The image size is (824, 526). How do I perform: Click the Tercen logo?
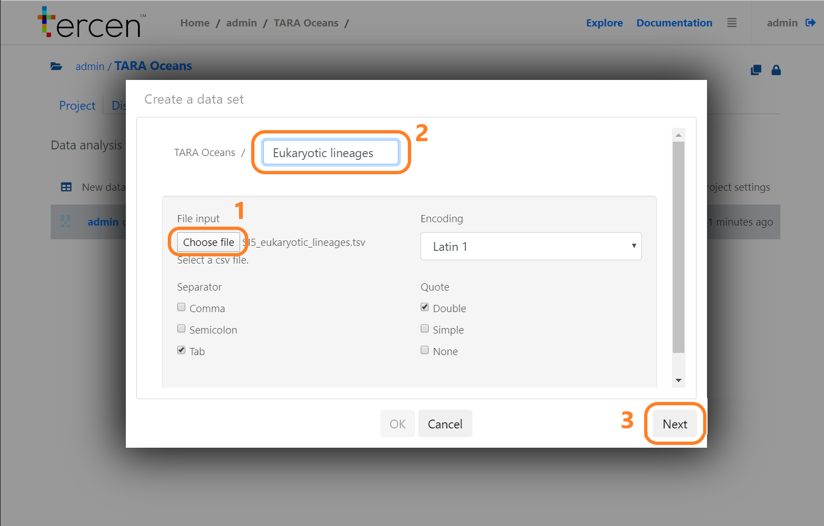92,23
